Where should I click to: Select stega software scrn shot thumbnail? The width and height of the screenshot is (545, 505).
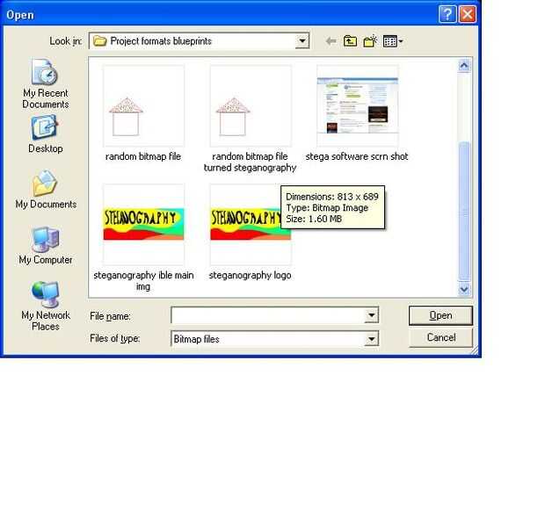click(x=357, y=106)
